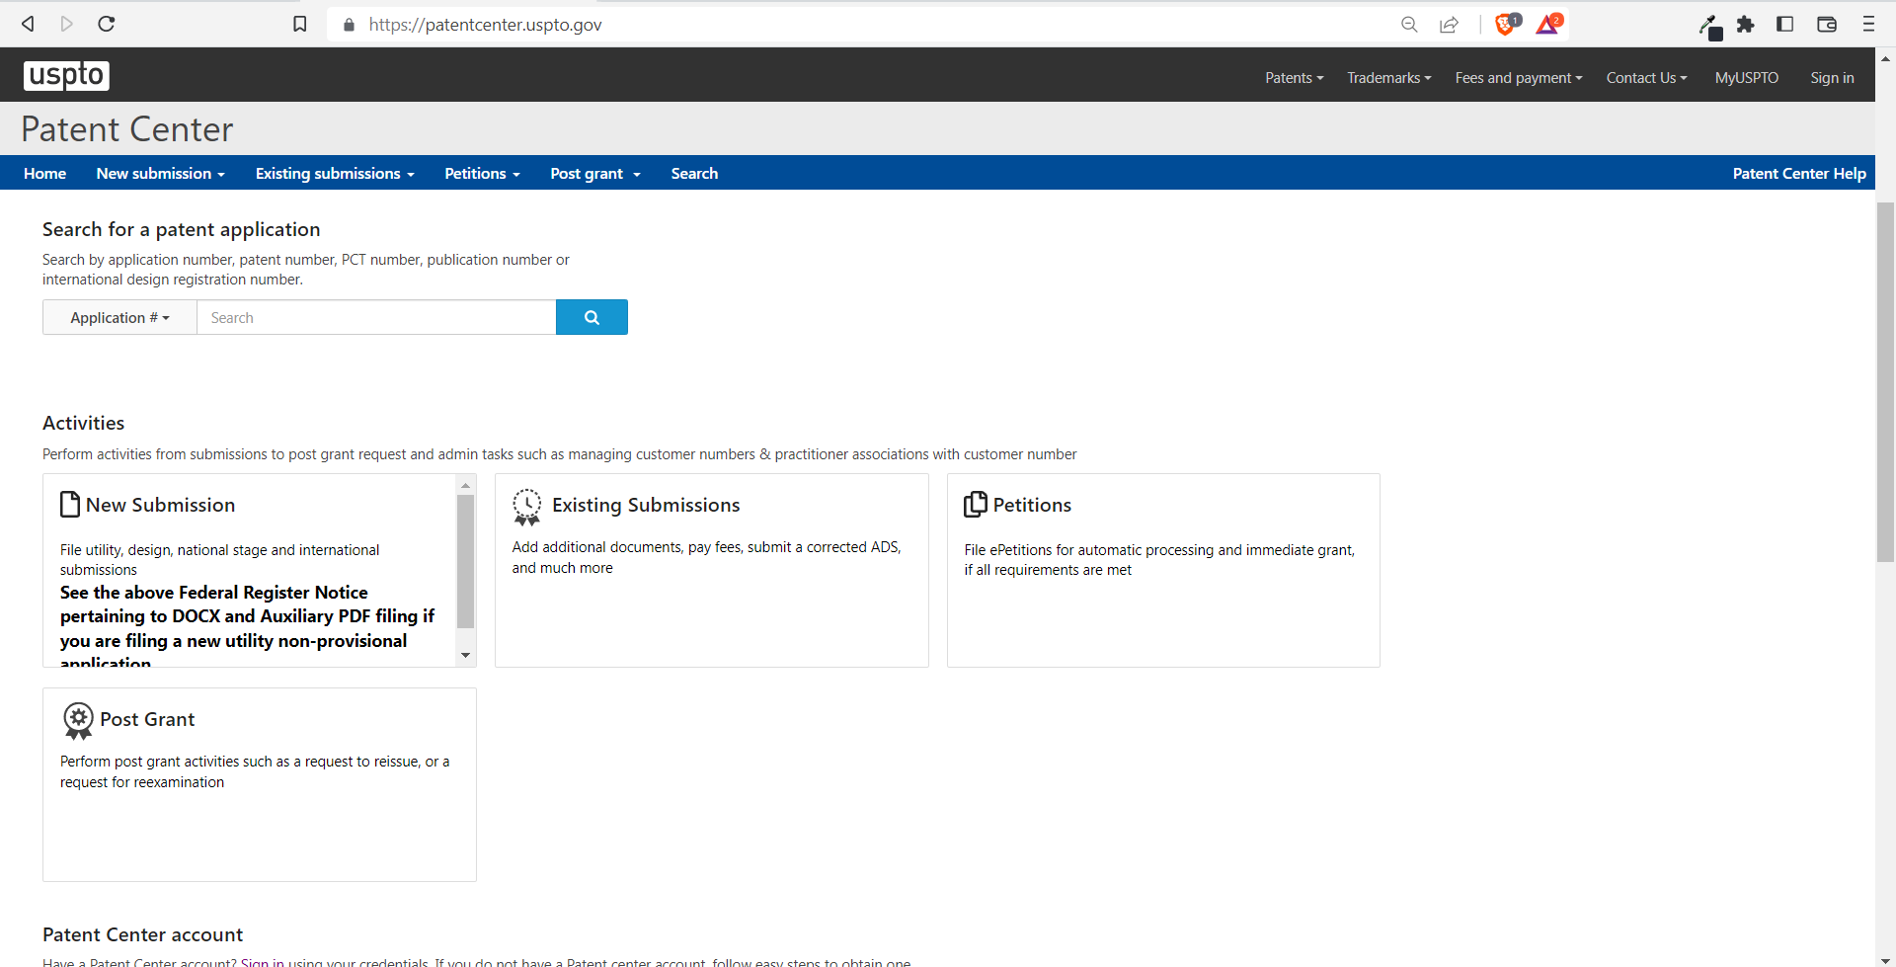The height and width of the screenshot is (967, 1896).
Task: Reload the page with browser refresh icon
Action: [107, 24]
